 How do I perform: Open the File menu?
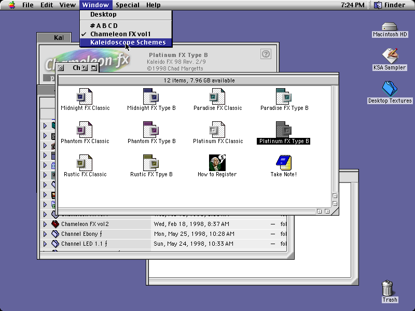click(x=28, y=5)
